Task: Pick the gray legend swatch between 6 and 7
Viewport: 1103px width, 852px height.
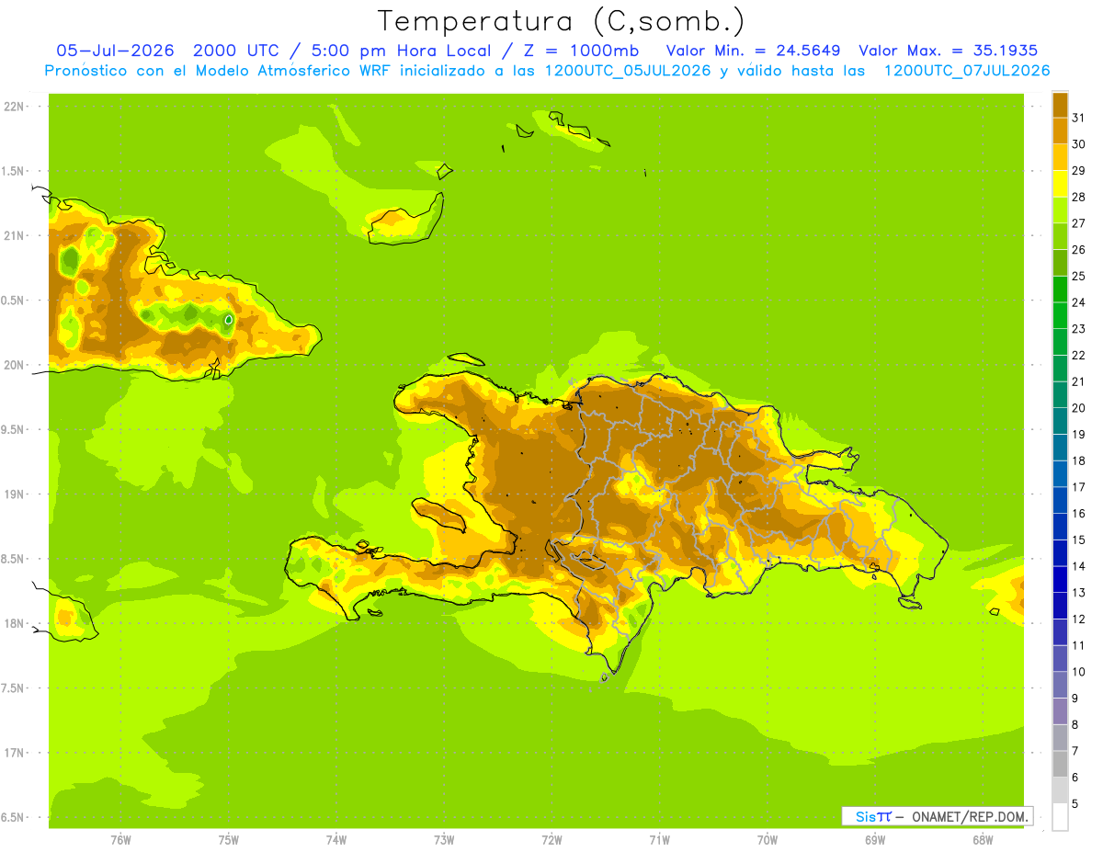Action: pos(1060,764)
